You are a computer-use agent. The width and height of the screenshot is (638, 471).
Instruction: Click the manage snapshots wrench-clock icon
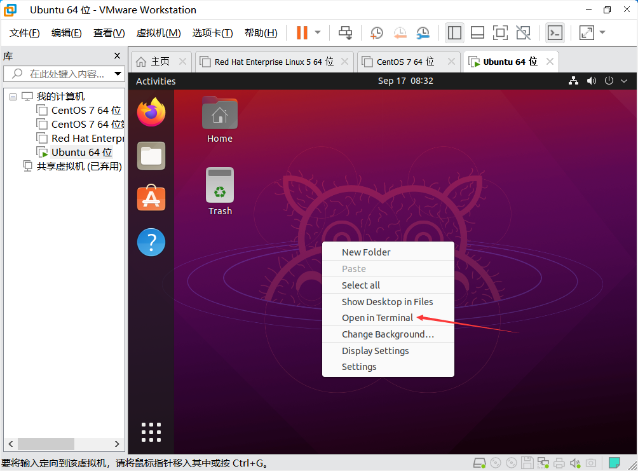423,32
